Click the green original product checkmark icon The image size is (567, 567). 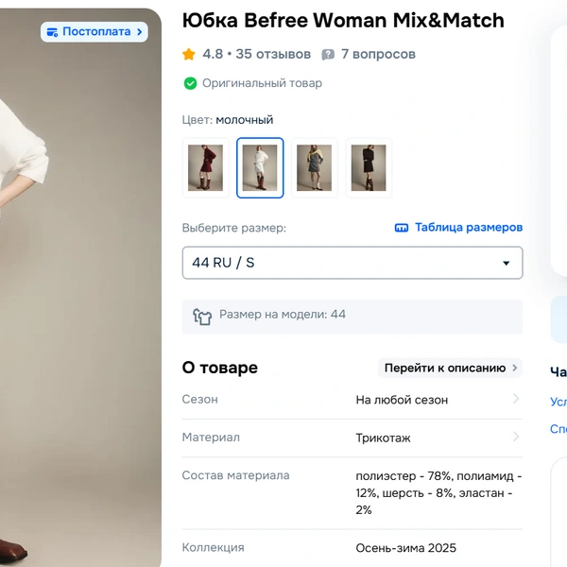click(190, 83)
